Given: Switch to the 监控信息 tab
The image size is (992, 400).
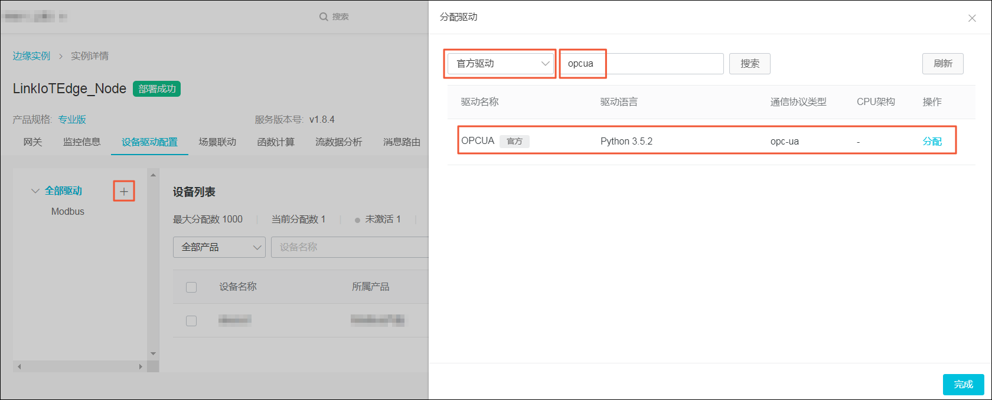Looking at the screenshot, I should click(x=82, y=142).
